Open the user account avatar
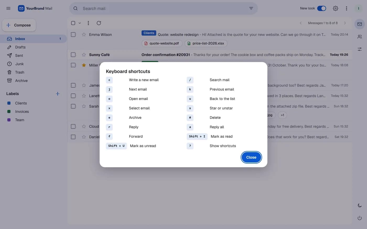 click(358, 8)
